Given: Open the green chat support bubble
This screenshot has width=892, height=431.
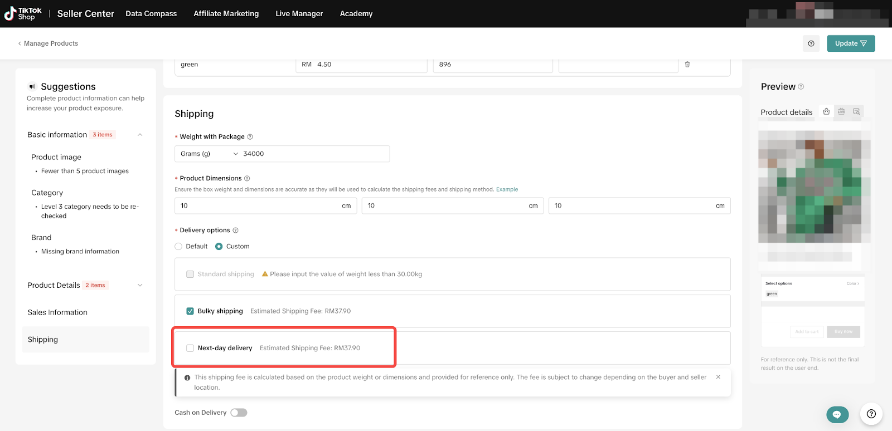Looking at the screenshot, I should click(837, 414).
